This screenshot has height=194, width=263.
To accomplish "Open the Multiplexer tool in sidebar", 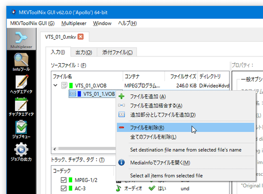I will (x=21, y=39).
